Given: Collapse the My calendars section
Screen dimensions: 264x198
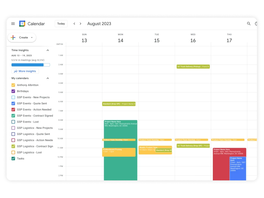Looking at the screenshot, I should [x=48, y=78].
